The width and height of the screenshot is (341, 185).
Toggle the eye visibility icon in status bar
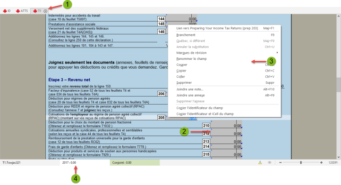[270, 162]
